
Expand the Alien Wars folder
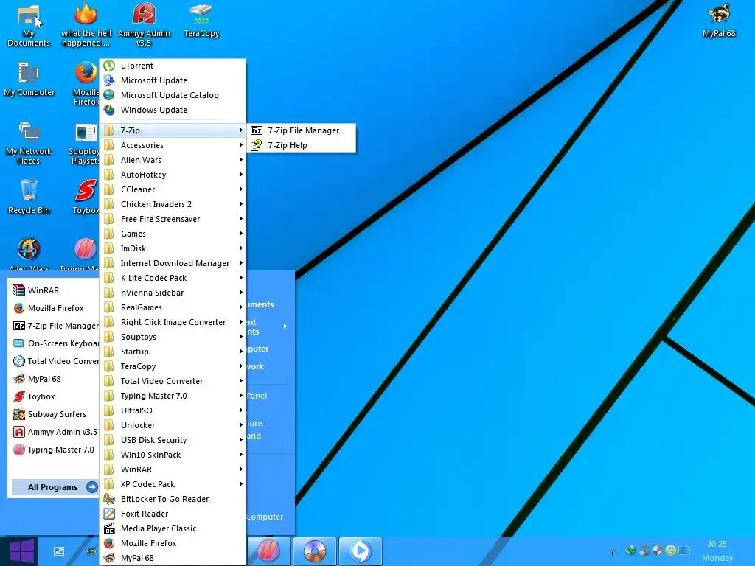(173, 160)
